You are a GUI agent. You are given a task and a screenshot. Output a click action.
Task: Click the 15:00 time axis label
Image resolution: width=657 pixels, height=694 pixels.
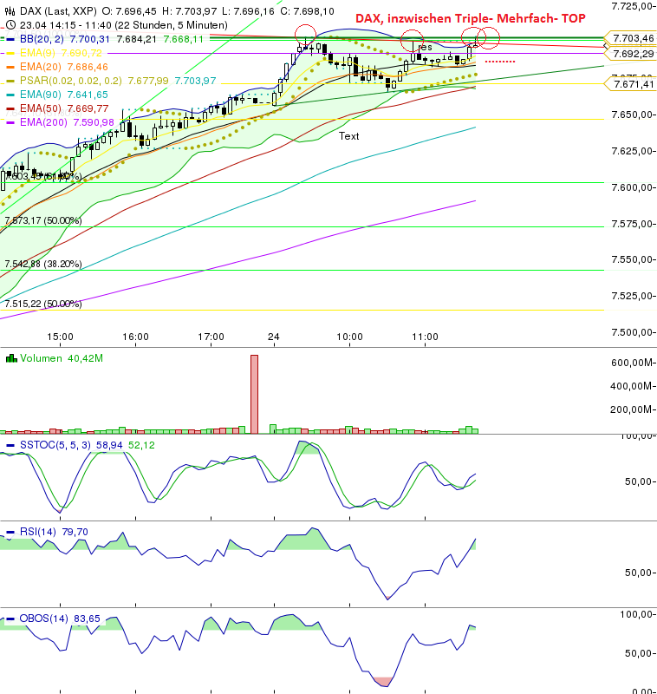60,337
